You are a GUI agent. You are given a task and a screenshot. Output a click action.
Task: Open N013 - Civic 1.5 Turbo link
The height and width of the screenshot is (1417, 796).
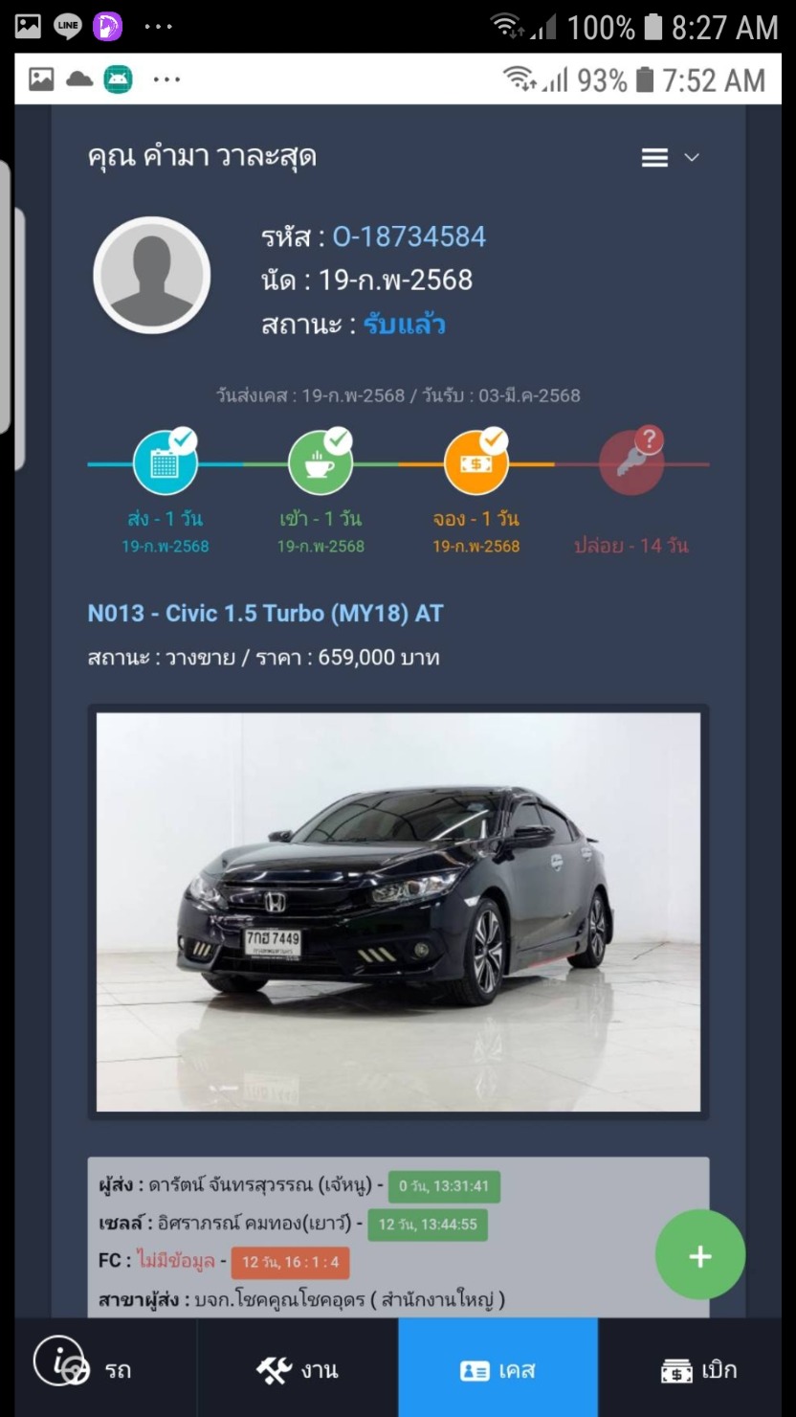tap(265, 614)
